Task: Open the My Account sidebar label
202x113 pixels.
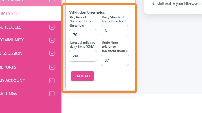Action: click(x=13, y=81)
